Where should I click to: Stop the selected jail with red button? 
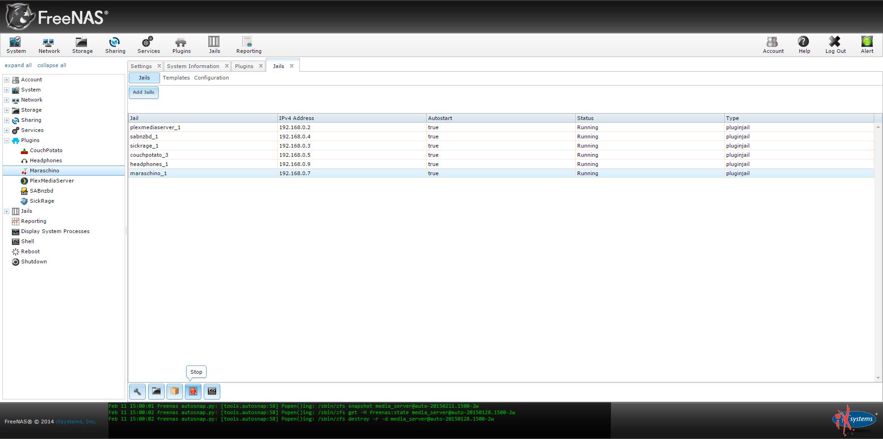tap(193, 392)
